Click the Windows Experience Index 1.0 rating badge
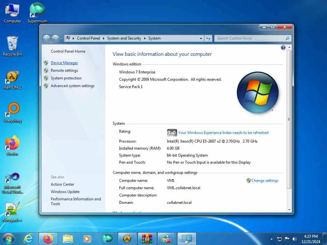The image size is (327, 245). pyautogui.click(x=172, y=133)
